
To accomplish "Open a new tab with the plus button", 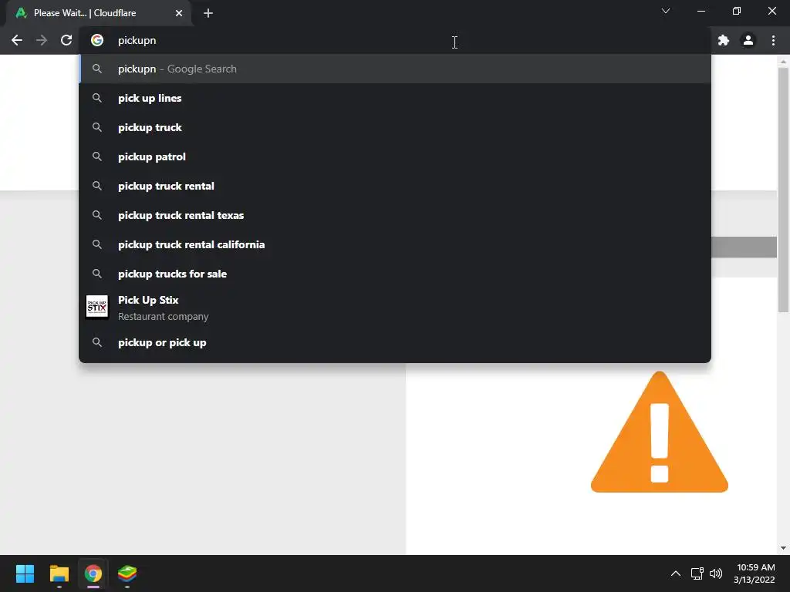I will click(208, 13).
